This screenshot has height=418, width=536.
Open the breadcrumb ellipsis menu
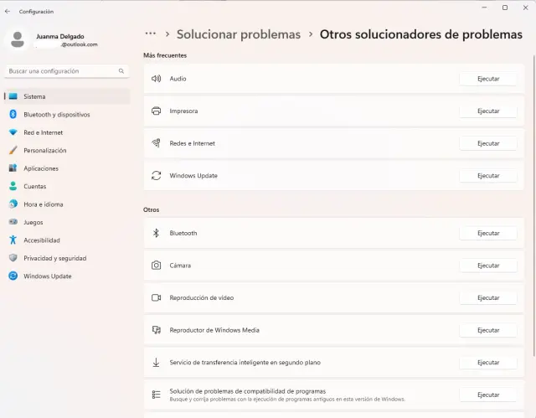[x=151, y=34]
